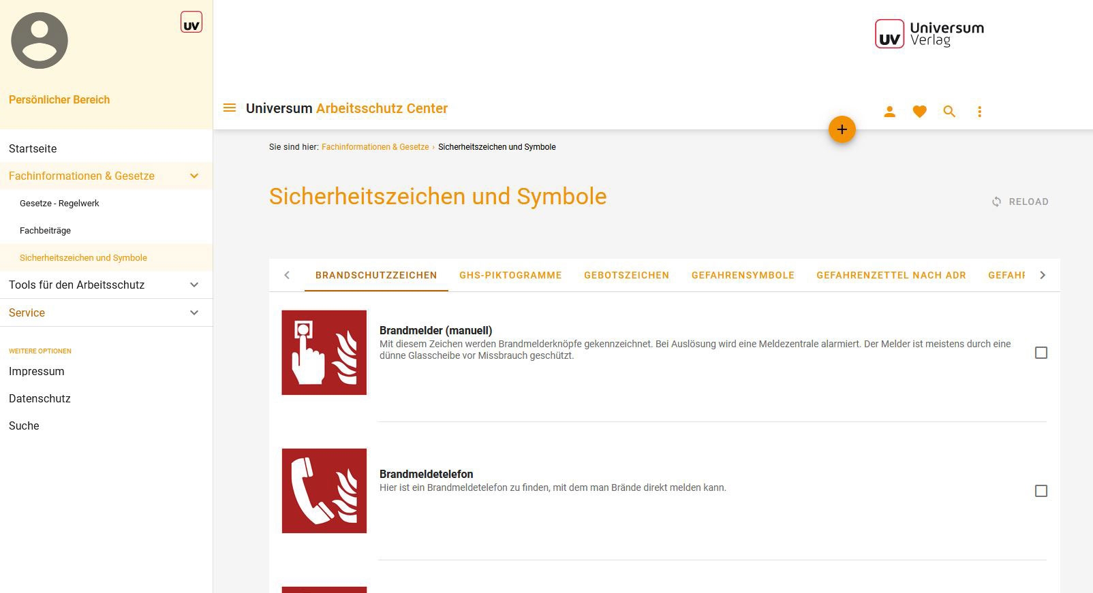
Task: Show more tabs with right arrow
Action: tap(1043, 275)
